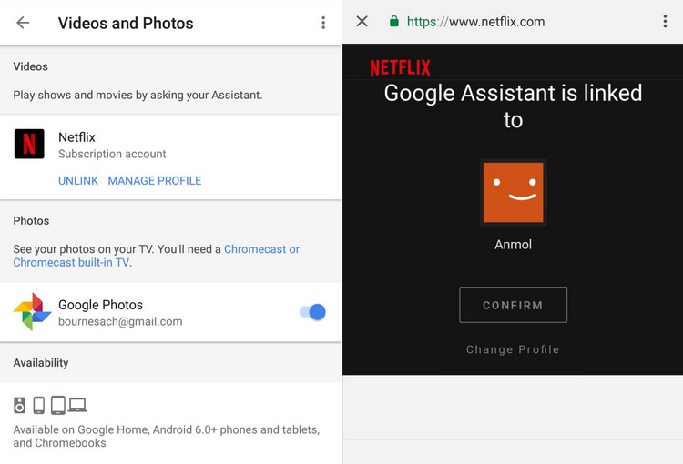Tap the tablet availability icon
Screen dimensions: 683x464
[x=58, y=405]
